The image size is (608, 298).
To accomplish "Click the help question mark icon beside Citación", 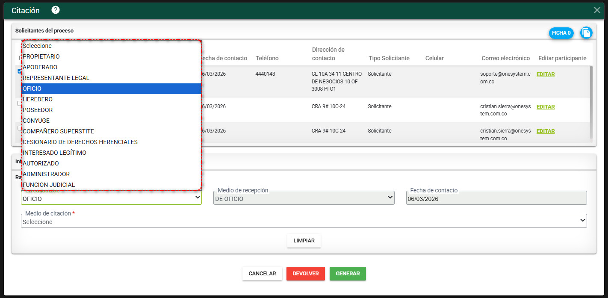I will (x=56, y=10).
